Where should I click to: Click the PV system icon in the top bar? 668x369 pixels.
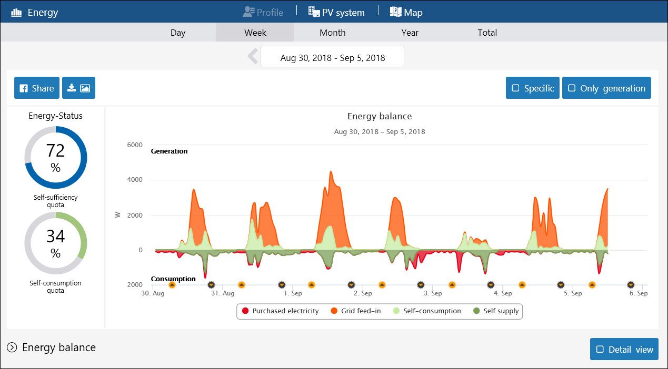315,11
